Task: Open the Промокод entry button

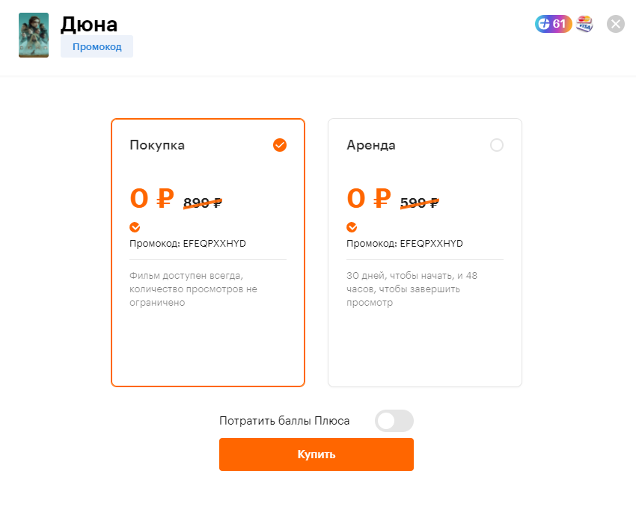Action: (x=97, y=46)
